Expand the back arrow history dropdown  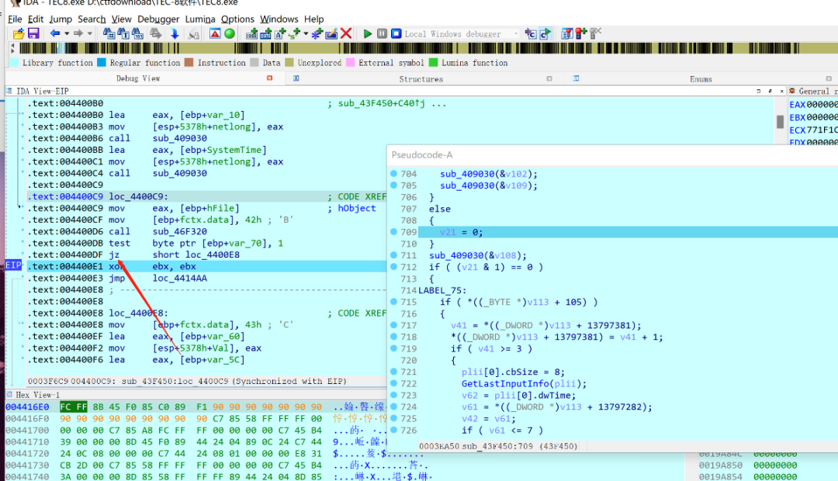click(67, 33)
